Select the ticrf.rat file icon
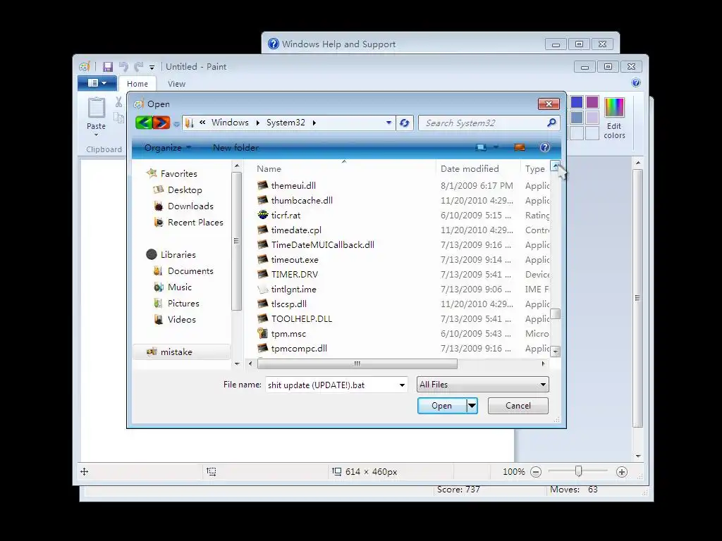Image resolution: width=722 pixels, height=541 pixels. tap(262, 215)
